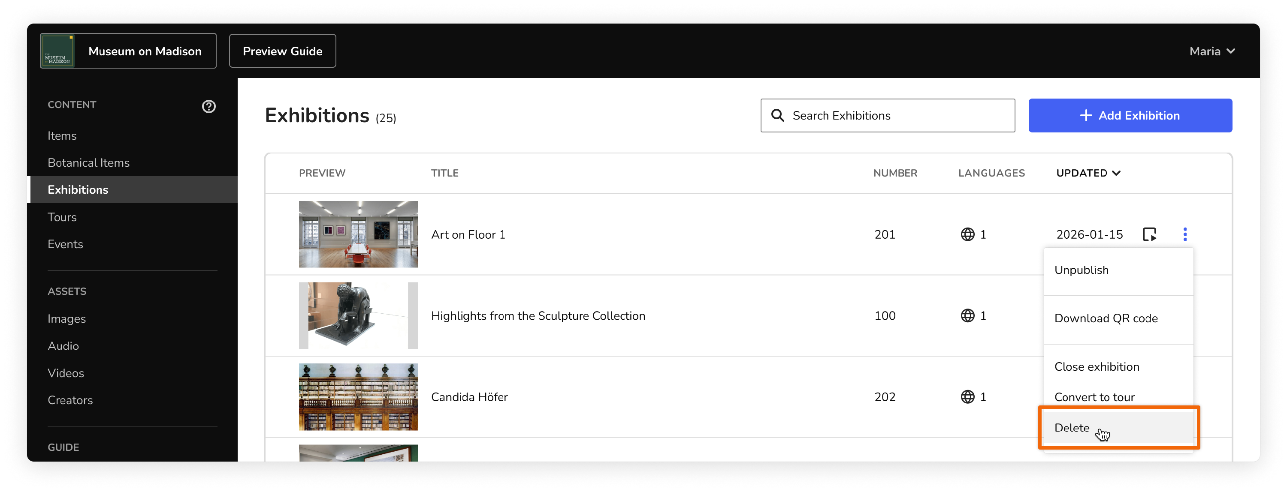The image size is (1287, 492).
Task: Go to Botanical Items section
Action: click(88, 163)
